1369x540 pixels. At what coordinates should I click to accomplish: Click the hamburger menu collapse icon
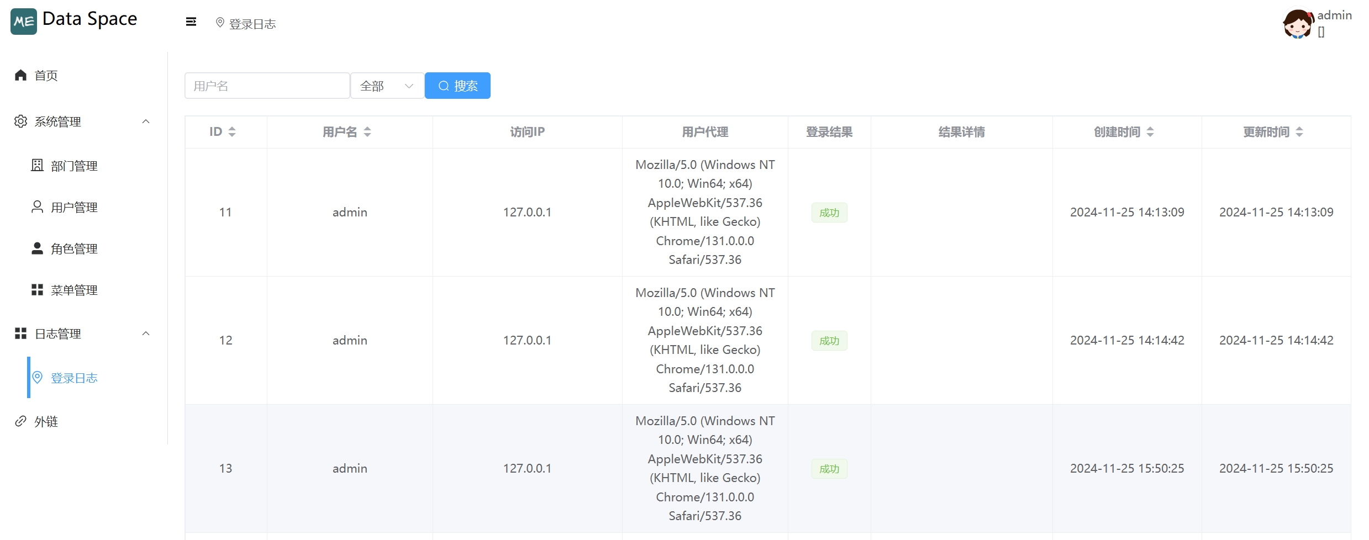191,22
